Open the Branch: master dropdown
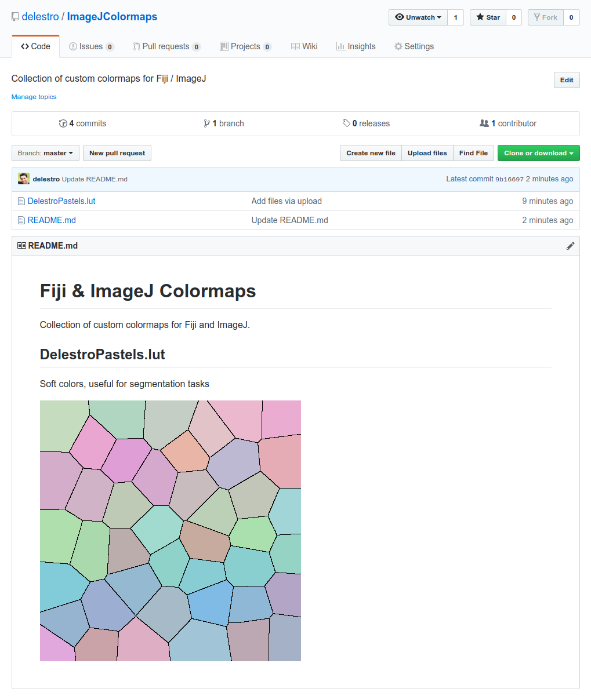Viewport: 591px width, 696px height. click(x=45, y=153)
